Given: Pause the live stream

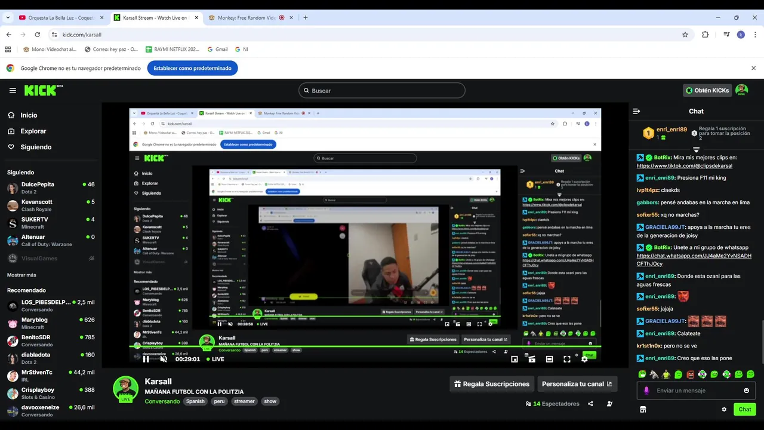Looking at the screenshot, I should (x=146, y=359).
